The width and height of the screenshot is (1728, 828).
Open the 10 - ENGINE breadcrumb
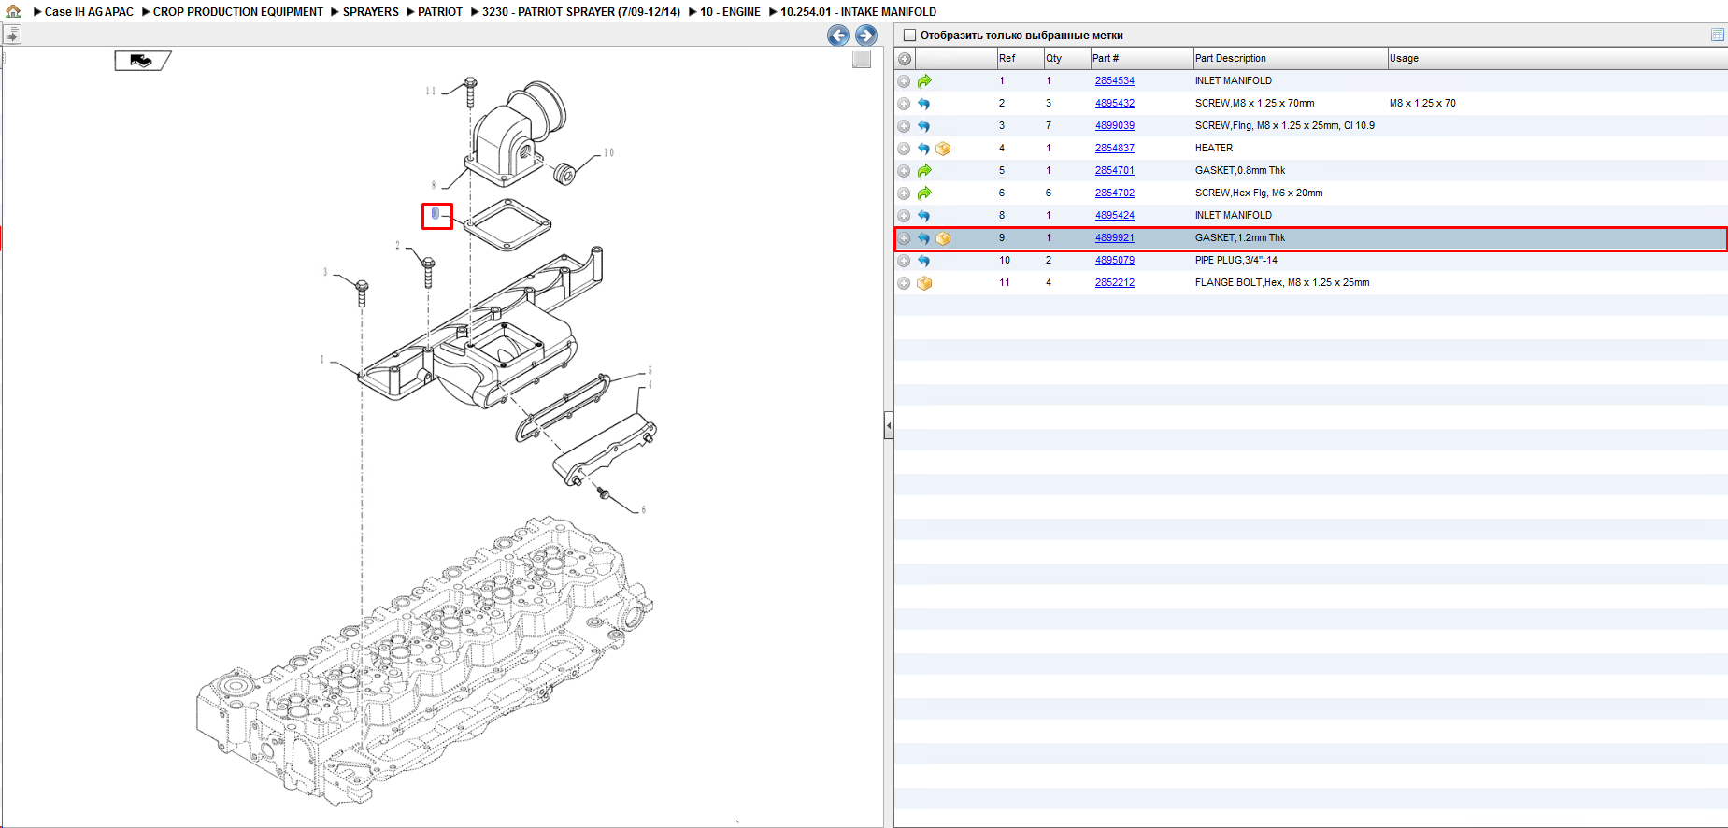pos(730,12)
